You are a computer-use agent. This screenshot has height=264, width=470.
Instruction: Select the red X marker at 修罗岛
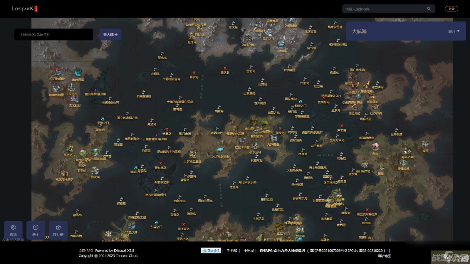point(194,73)
